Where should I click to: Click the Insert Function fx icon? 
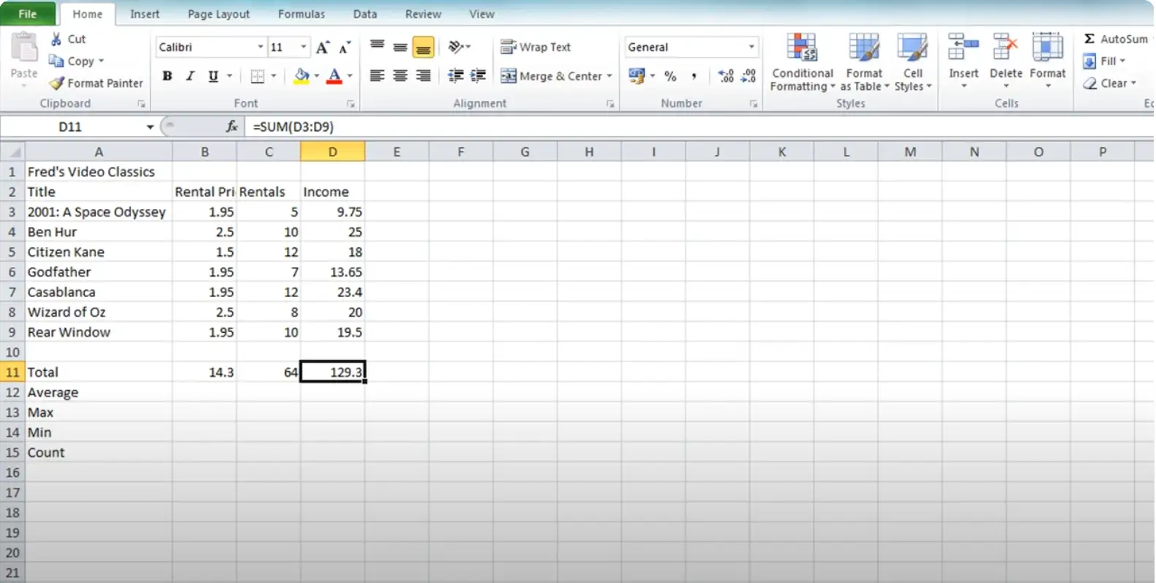pos(232,127)
